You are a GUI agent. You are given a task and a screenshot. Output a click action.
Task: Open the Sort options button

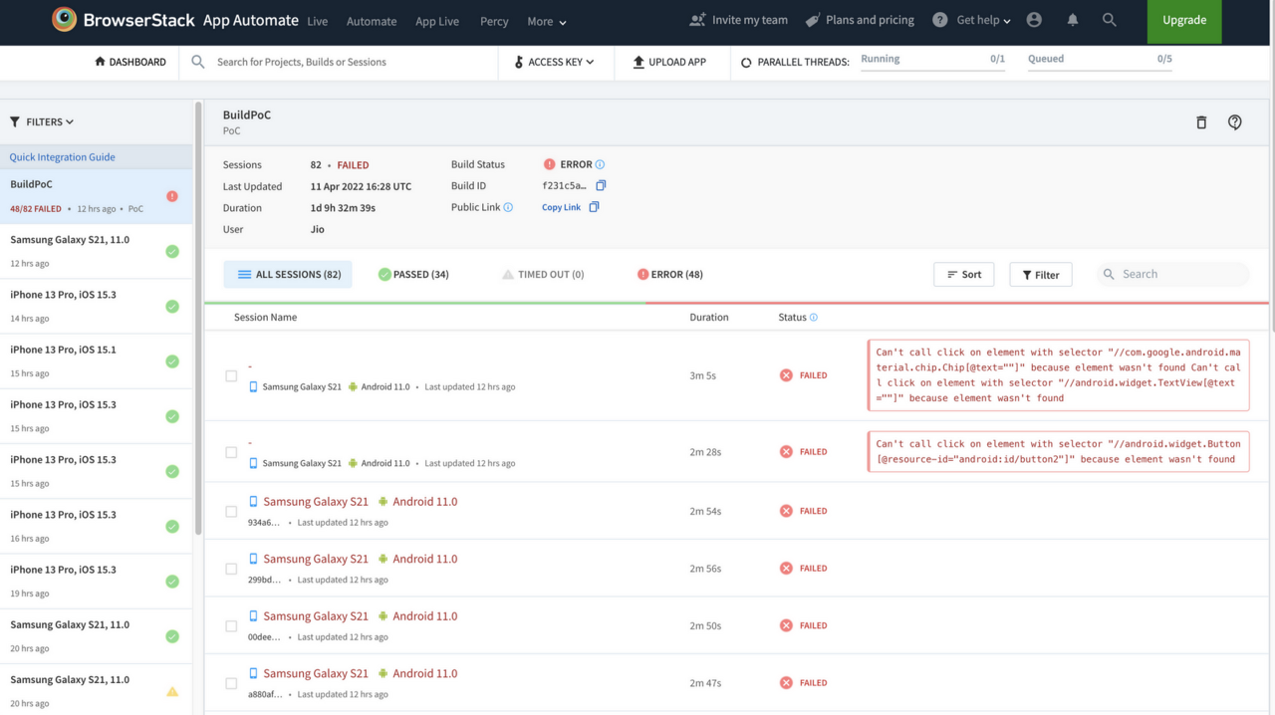963,274
